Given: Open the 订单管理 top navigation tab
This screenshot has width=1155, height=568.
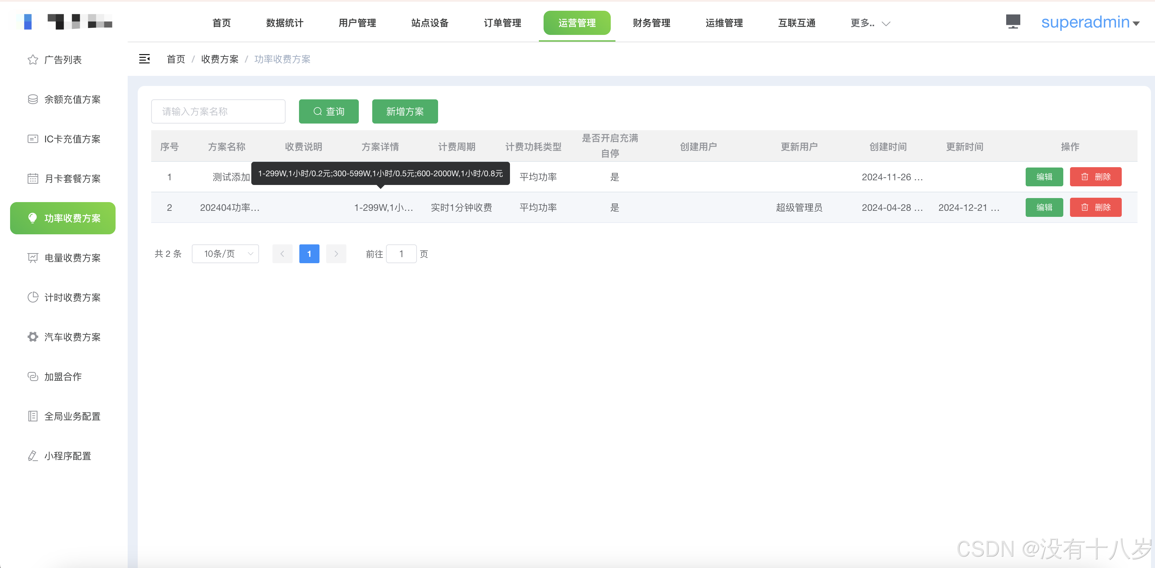Looking at the screenshot, I should pyautogui.click(x=502, y=23).
